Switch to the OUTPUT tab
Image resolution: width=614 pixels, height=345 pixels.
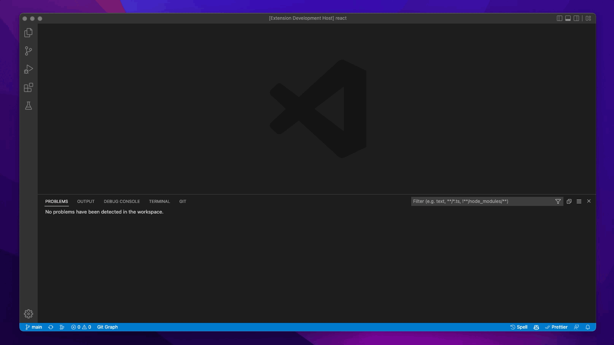coord(86,201)
